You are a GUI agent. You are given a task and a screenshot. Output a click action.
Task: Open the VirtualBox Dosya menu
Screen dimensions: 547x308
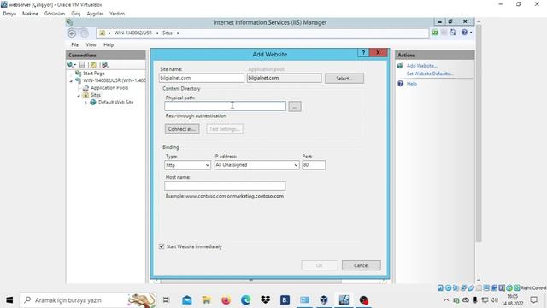[9, 14]
